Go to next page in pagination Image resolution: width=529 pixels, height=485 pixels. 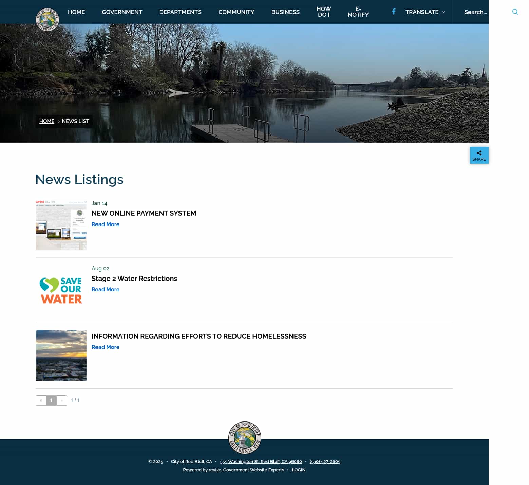pyautogui.click(x=62, y=400)
